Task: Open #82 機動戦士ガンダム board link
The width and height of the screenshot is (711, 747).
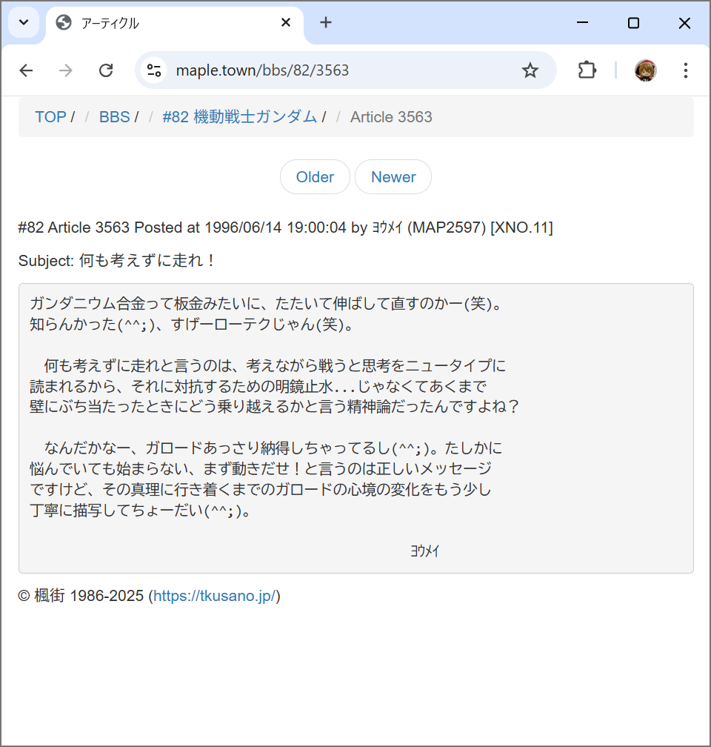Action: pyautogui.click(x=239, y=117)
